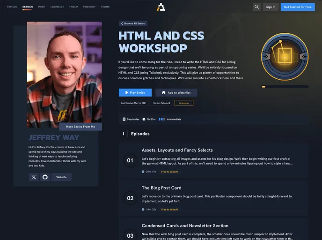Click the Version Tailwind 2 tag

click(x=161, y=103)
